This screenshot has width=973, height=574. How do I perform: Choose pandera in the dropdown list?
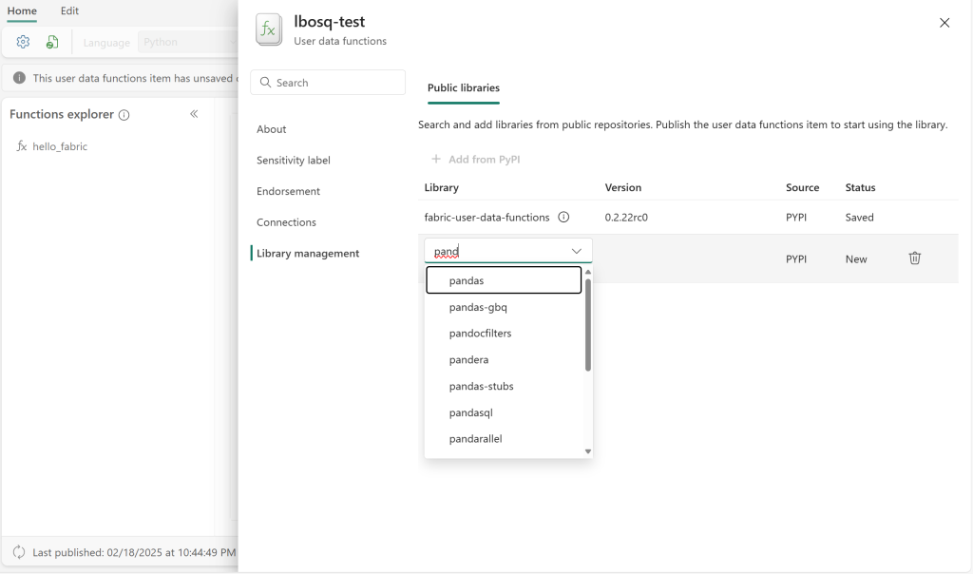tap(504, 359)
